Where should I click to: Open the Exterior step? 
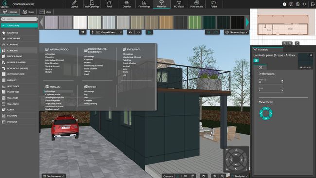[x=126, y=4]
